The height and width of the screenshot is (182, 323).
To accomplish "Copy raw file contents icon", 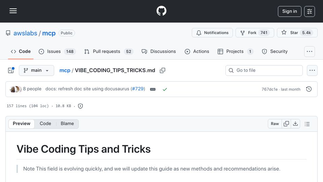I will 286,124.
